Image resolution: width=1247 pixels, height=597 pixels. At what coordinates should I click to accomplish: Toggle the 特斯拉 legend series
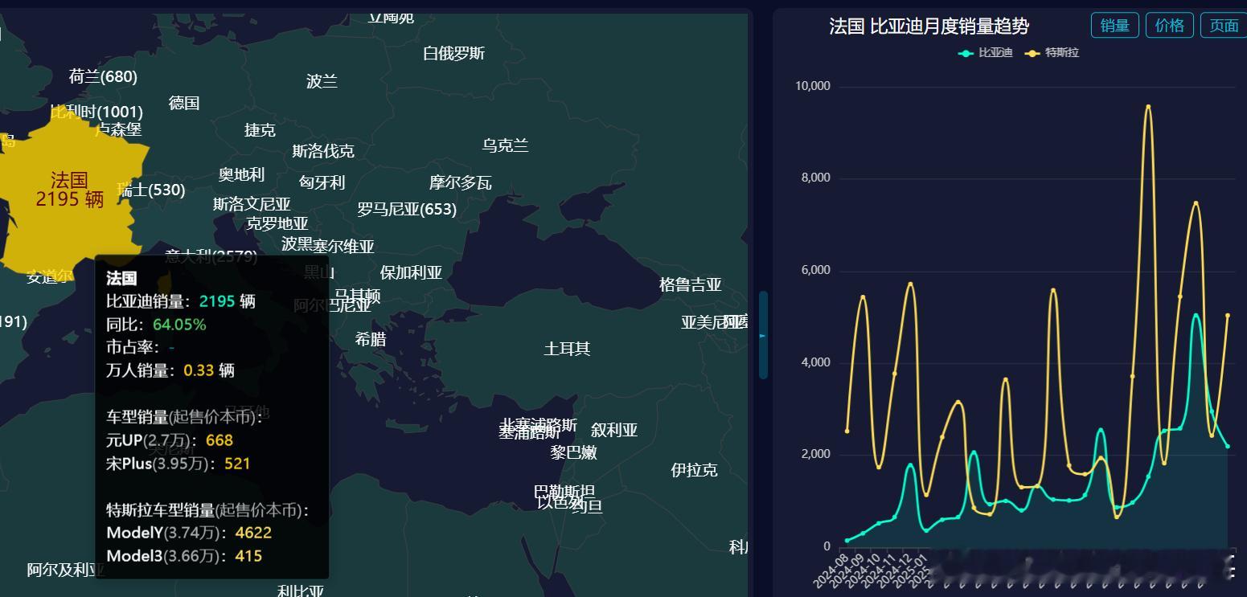1052,53
